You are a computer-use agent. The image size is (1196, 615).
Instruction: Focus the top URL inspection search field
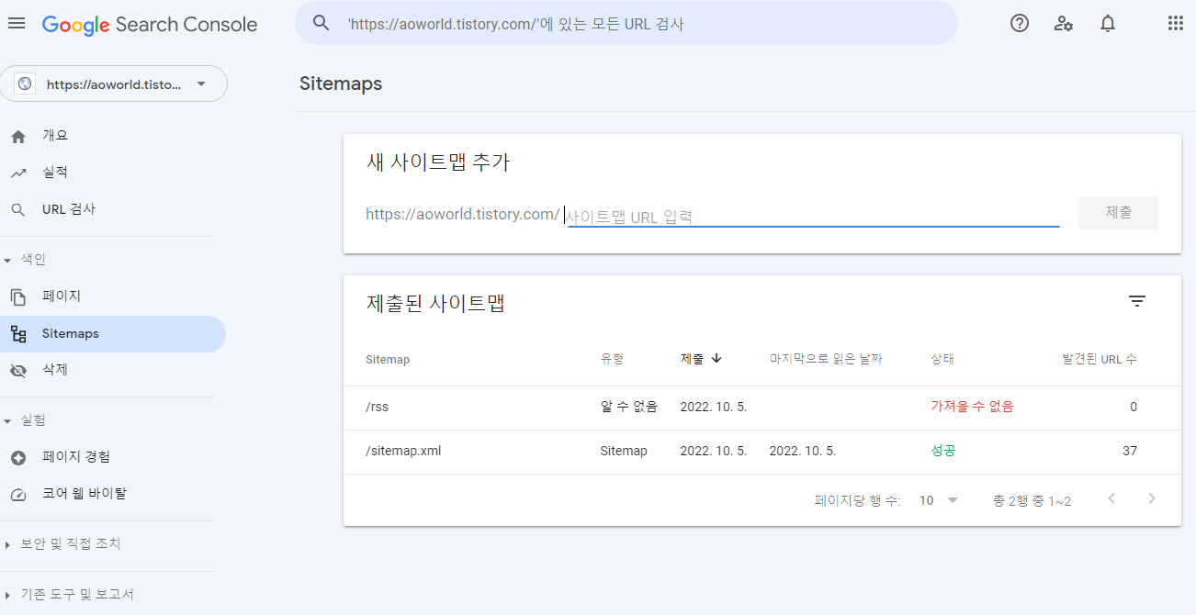pyautogui.click(x=626, y=24)
